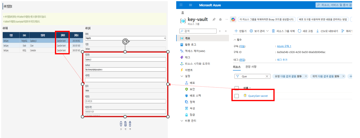The height and width of the screenshot is (138, 360).
Task: Open the QueryGen-secret resource link
Action: 258,96
